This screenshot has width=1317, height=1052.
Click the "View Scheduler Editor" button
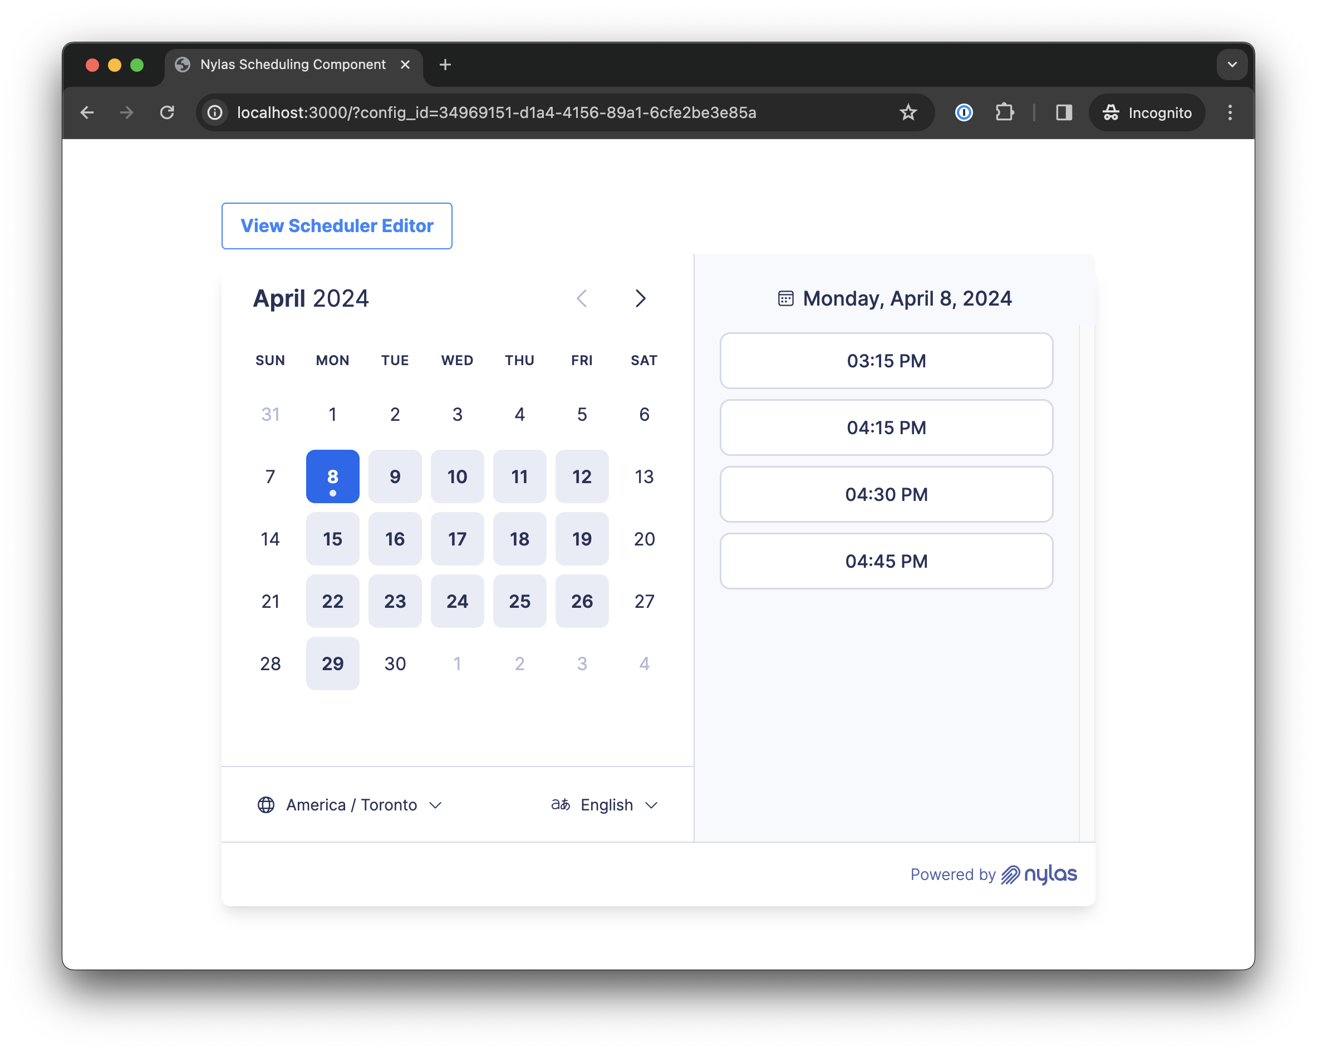pos(337,225)
